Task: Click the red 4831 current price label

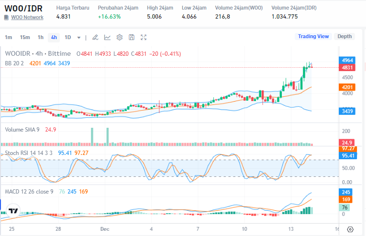Action: [x=347, y=68]
